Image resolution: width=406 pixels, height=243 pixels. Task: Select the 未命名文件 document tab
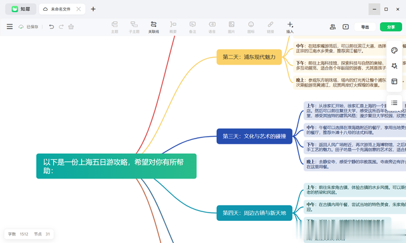(59, 9)
